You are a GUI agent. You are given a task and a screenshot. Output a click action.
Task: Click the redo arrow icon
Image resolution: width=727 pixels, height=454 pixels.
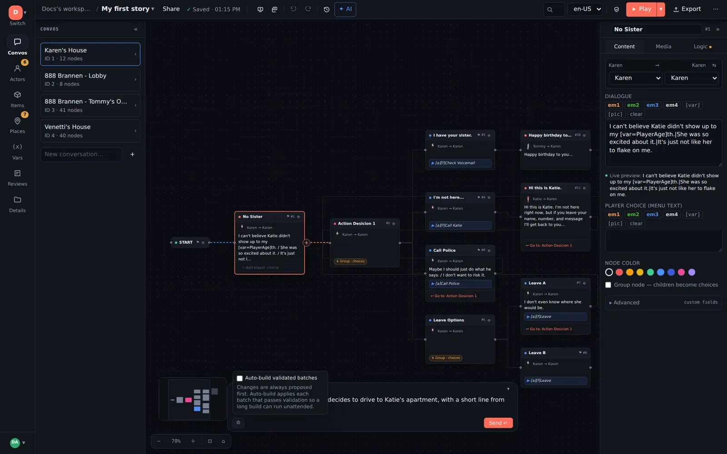pyautogui.click(x=308, y=9)
